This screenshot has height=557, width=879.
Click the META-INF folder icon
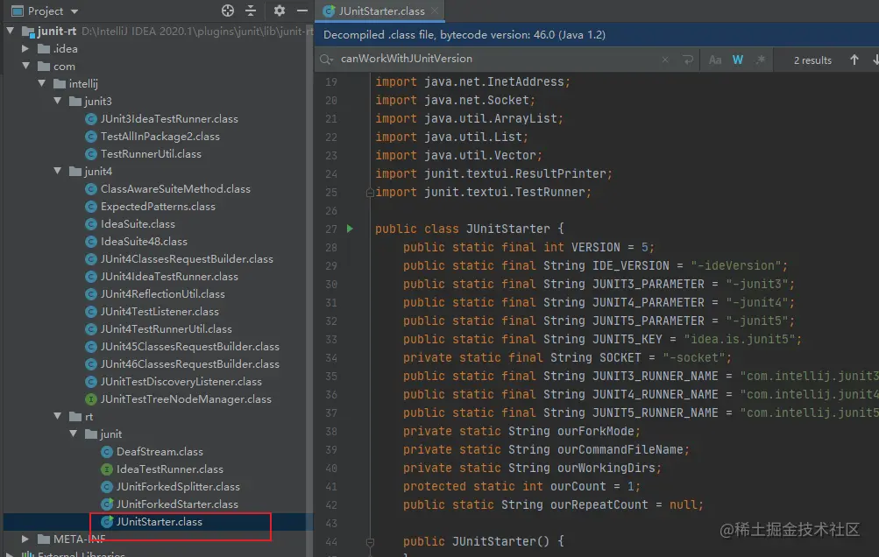pos(44,539)
